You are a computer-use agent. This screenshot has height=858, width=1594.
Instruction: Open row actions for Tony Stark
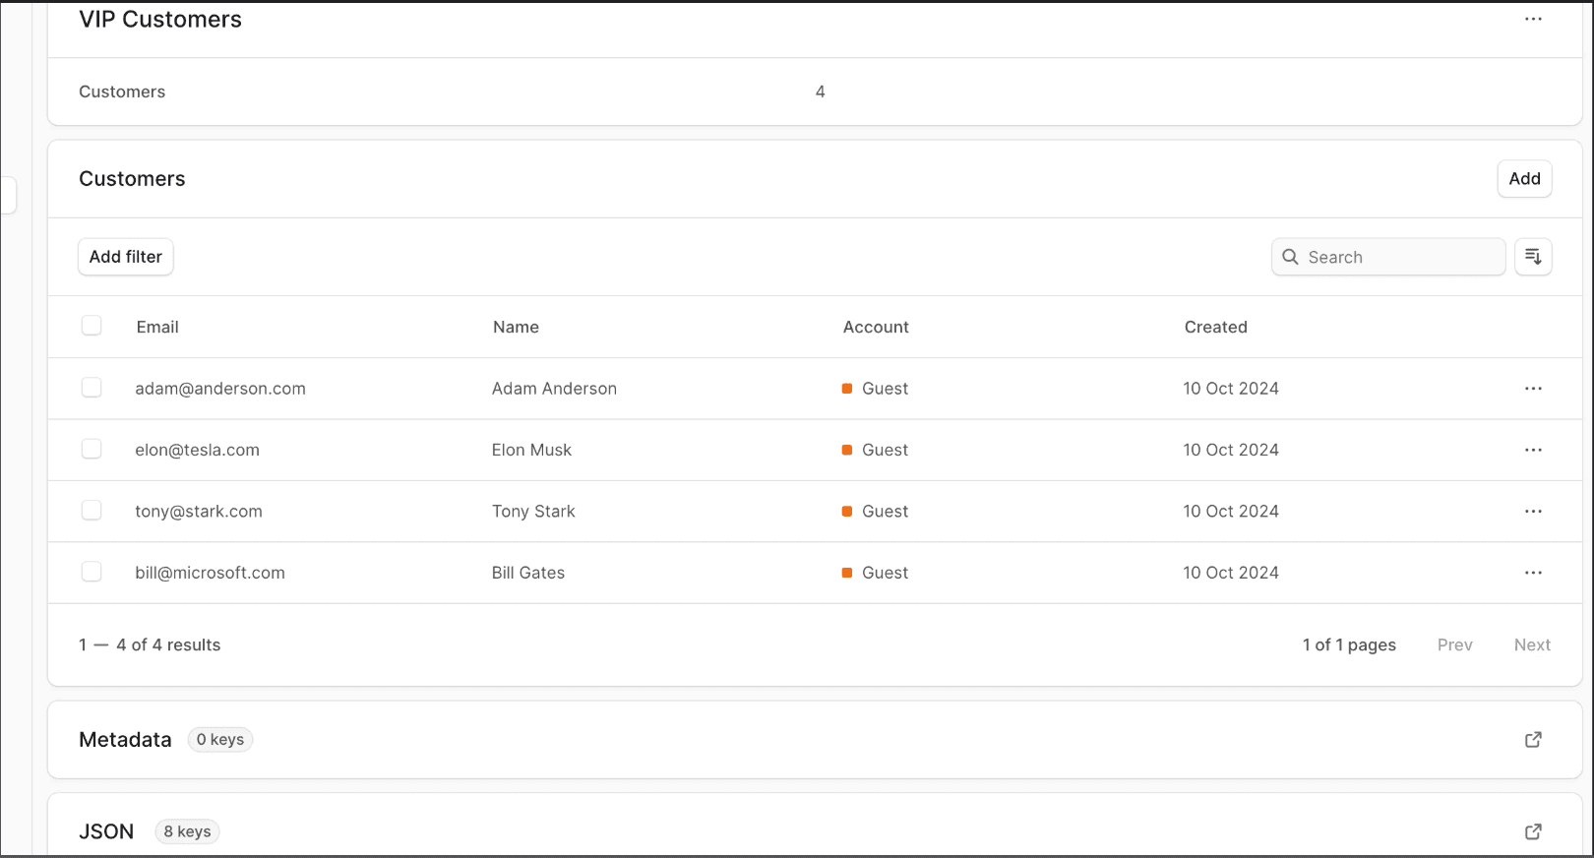[1533, 512]
